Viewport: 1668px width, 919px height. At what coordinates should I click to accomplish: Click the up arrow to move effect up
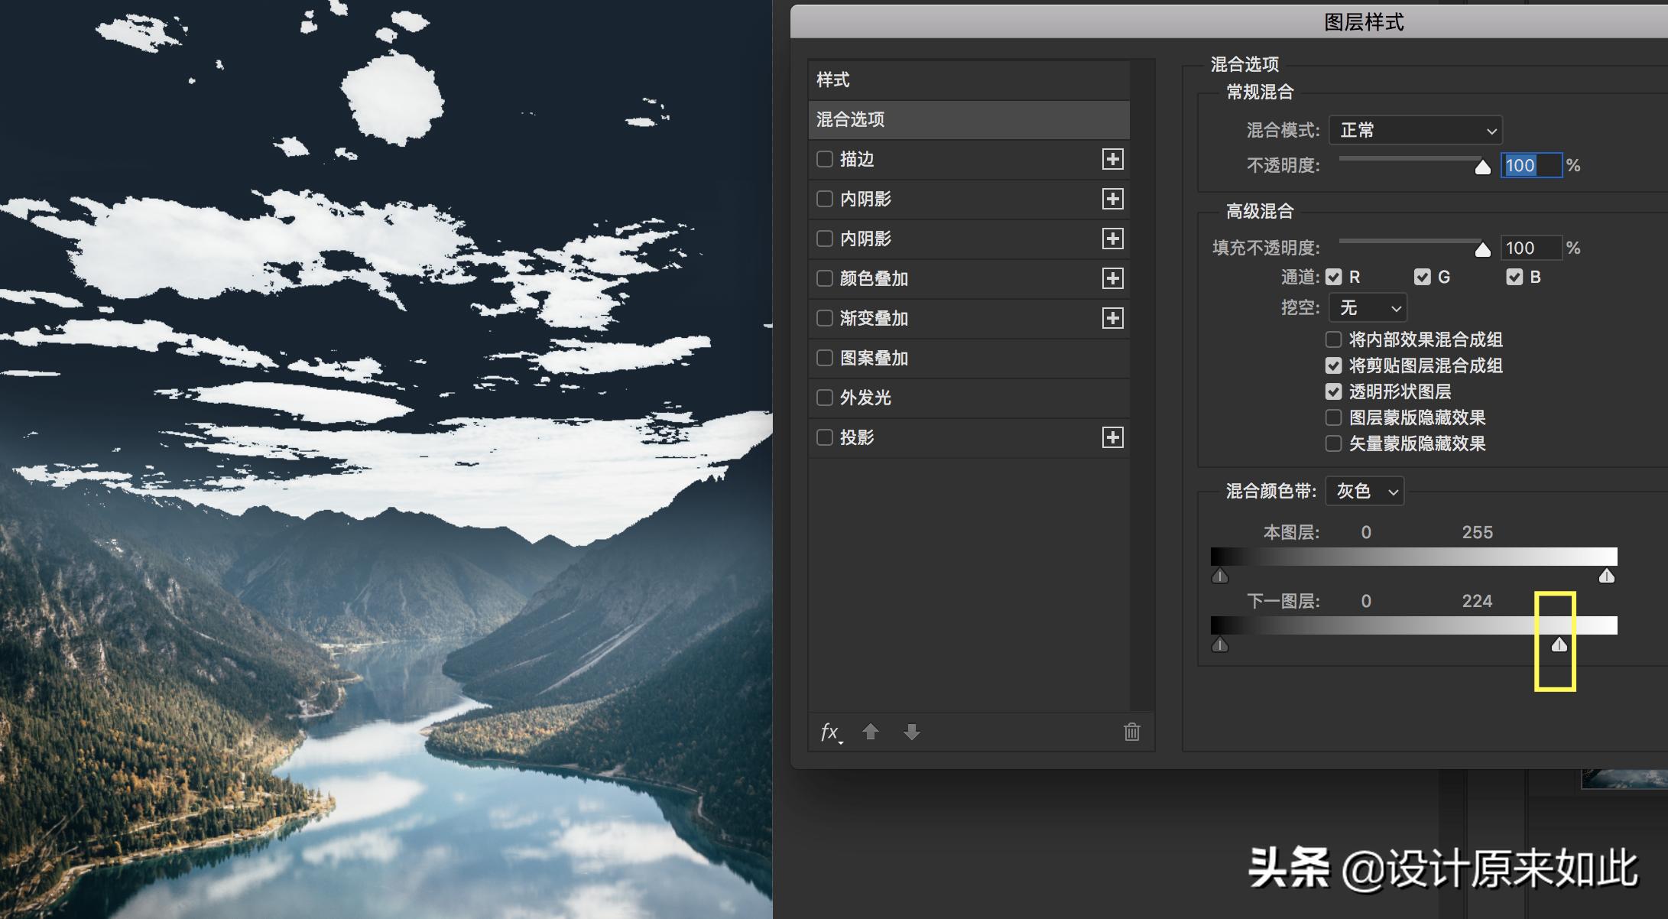(871, 732)
